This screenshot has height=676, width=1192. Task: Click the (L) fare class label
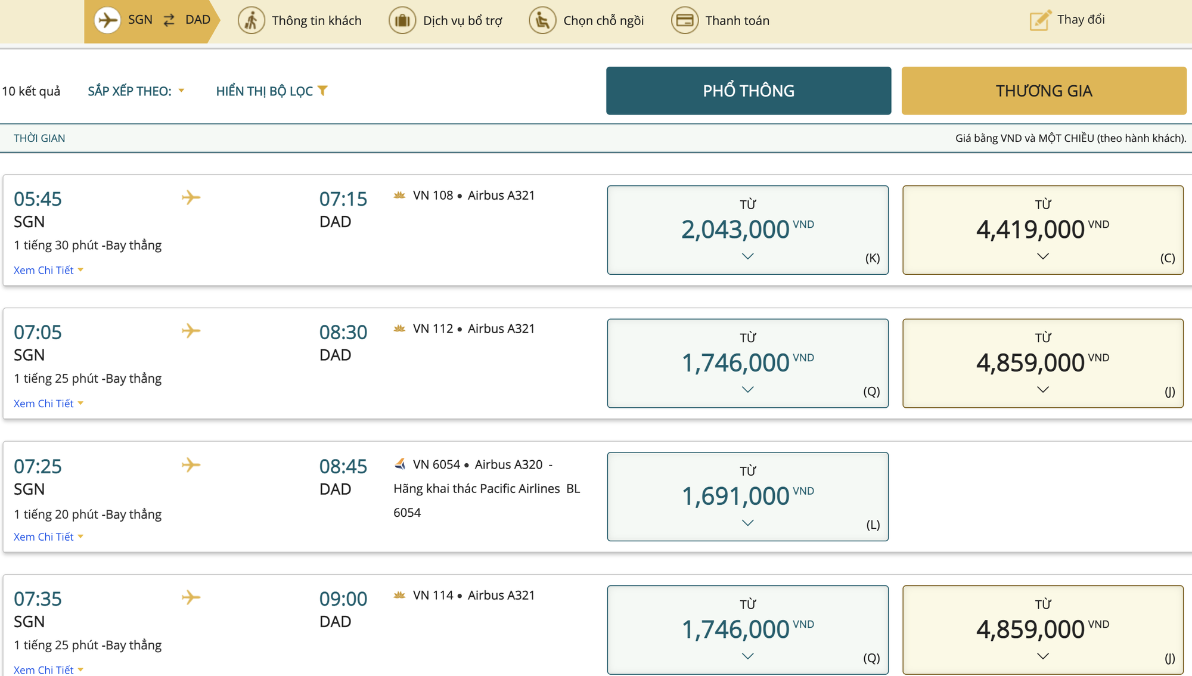(x=873, y=525)
